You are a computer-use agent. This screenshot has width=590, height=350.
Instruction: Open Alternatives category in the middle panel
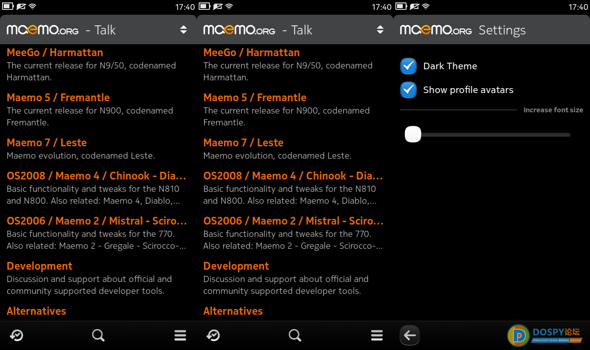pyautogui.click(x=233, y=311)
